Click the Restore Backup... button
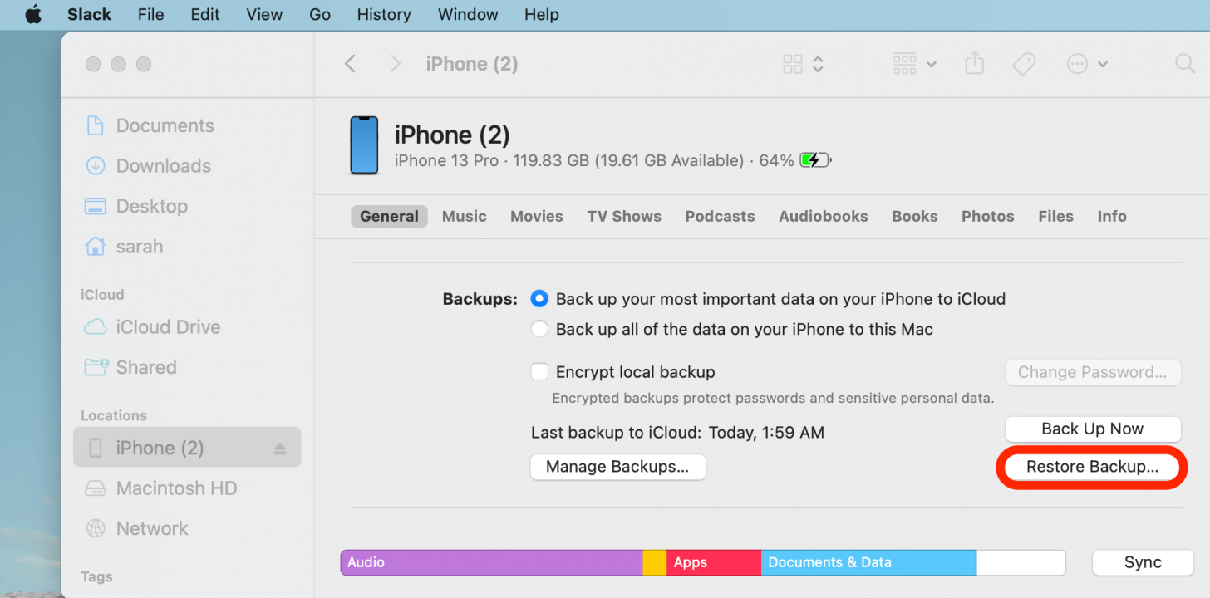The height and width of the screenshot is (598, 1210). coord(1092,467)
